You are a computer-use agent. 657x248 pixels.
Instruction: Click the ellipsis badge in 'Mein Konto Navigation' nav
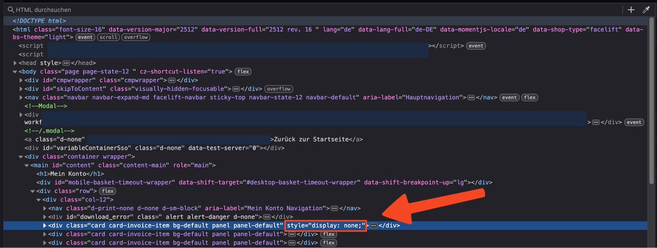click(x=334, y=208)
